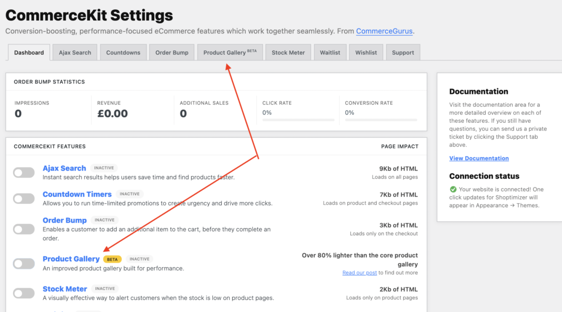Click the ORDER BUMP STATISTICS heading
This screenshot has width=562, height=312.
tap(49, 82)
